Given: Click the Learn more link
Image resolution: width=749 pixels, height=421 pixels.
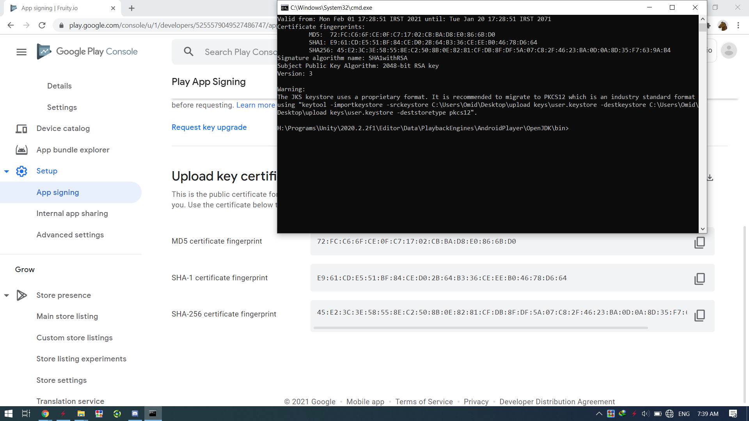Looking at the screenshot, I should [x=256, y=105].
